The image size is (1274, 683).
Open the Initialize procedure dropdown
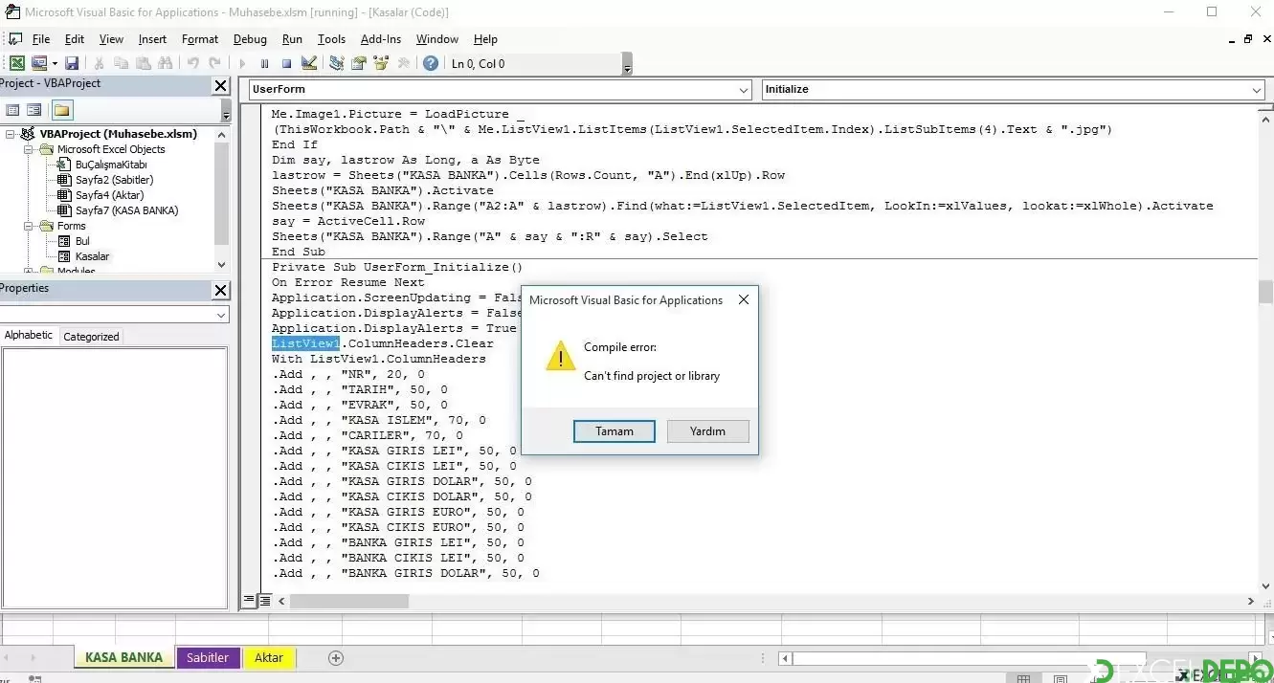pos(1257,90)
